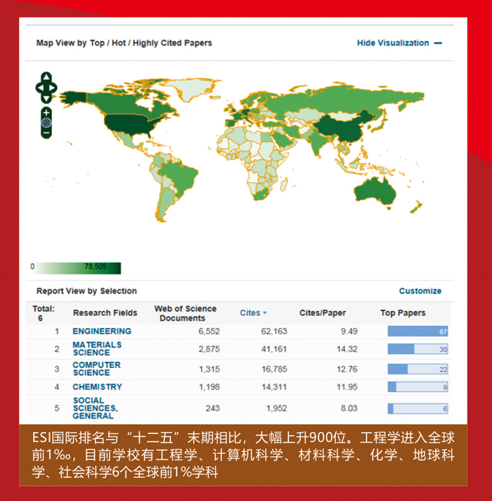
Task: Zoom out on the map with minus
Action: [46, 132]
